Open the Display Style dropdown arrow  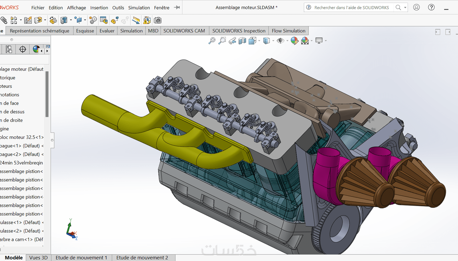click(x=273, y=41)
